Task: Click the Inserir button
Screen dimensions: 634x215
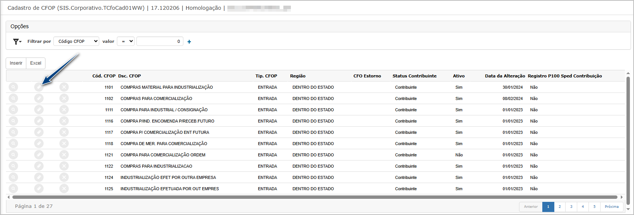Action: (x=16, y=63)
